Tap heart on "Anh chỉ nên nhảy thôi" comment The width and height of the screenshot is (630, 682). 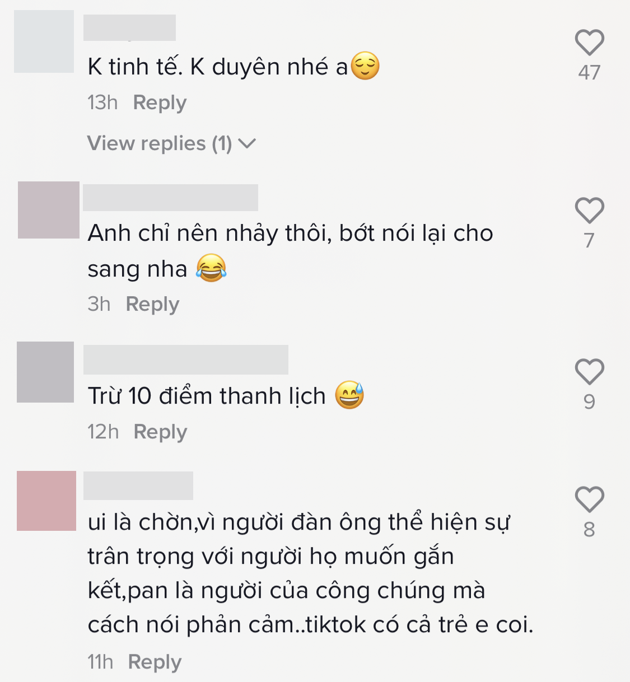[589, 211]
